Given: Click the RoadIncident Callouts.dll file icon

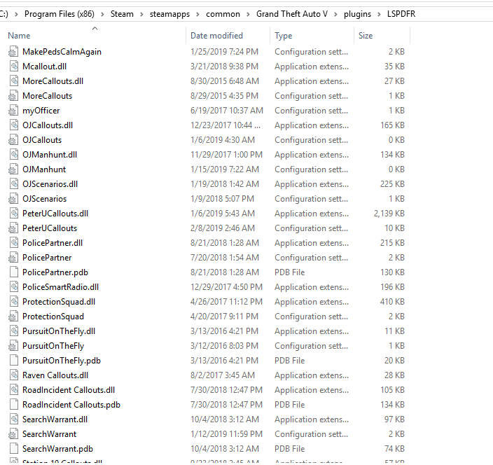Looking at the screenshot, I should pos(13,389).
